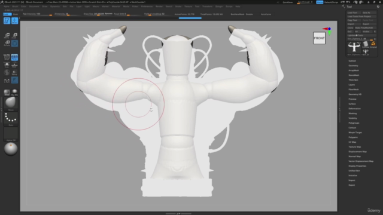Viewport: 383px width, 215px height.
Task: Click the Tool palette hammer icon
Action: tap(344, 7)
